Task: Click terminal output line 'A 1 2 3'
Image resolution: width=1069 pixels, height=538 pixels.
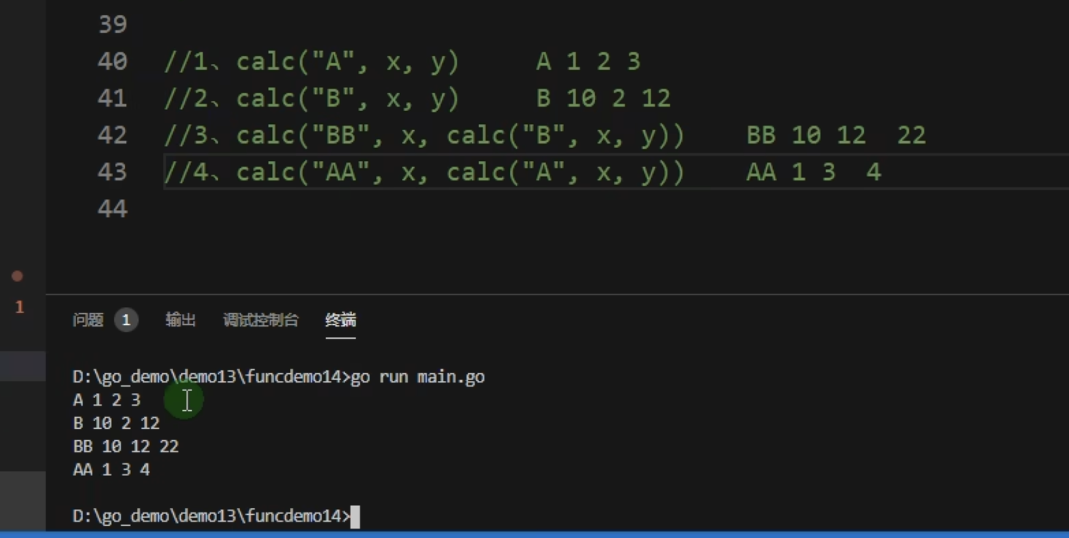Action: coord(107,400)
